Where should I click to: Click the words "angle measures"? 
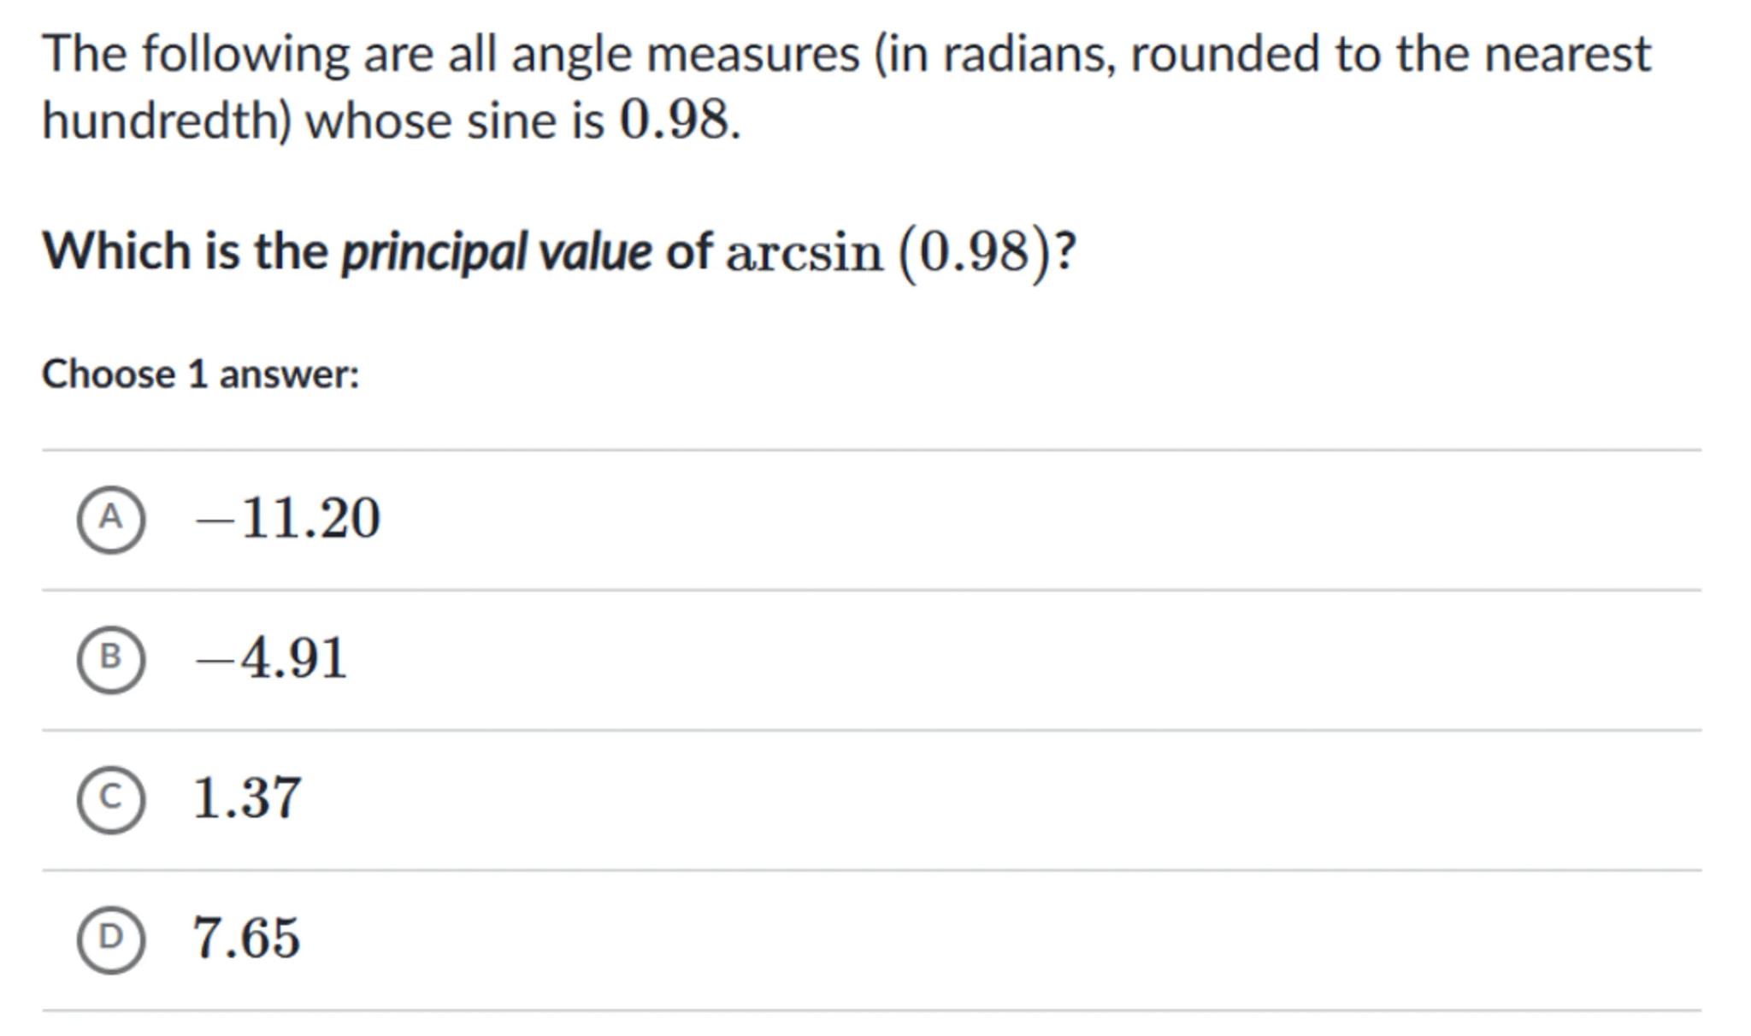(685, 55)
